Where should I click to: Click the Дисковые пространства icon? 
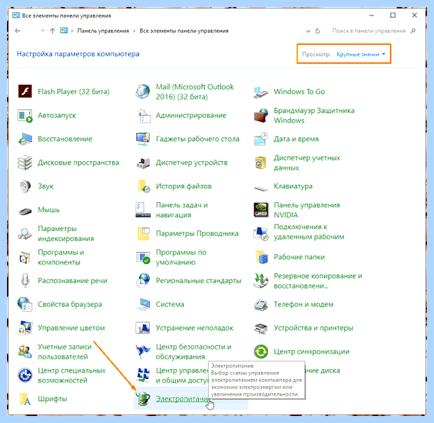(25, 162)
